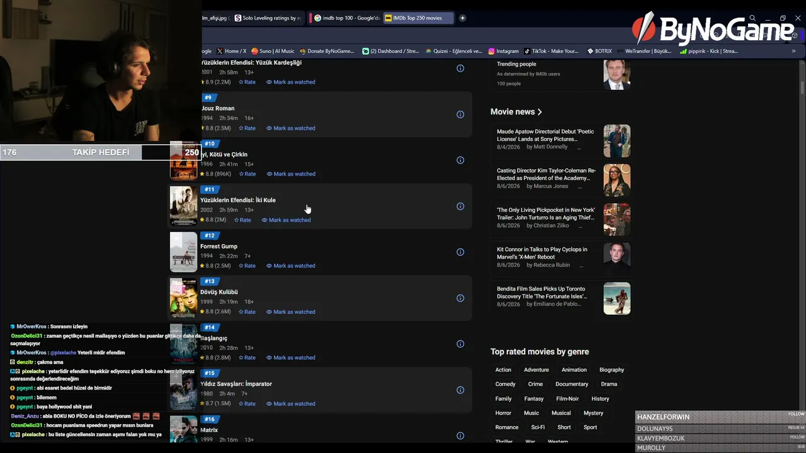Open the Matrix title link
Screen dimensions: 806x453
[x=209, y=430]
